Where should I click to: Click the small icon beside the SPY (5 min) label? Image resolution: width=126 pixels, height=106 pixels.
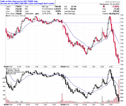[x=7, y=16]
